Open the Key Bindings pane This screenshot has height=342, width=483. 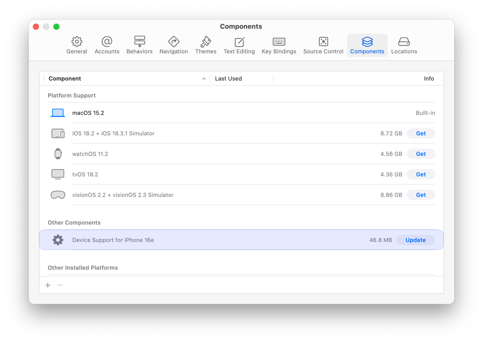click(279, 45)
